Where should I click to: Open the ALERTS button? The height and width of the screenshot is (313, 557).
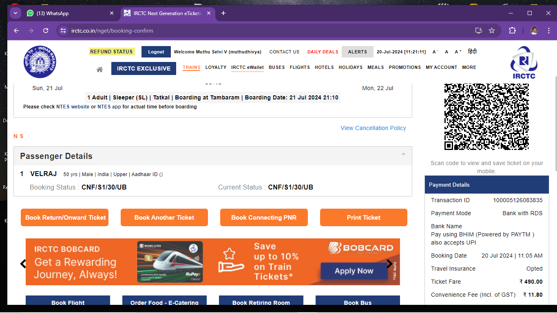pos(358,52)
